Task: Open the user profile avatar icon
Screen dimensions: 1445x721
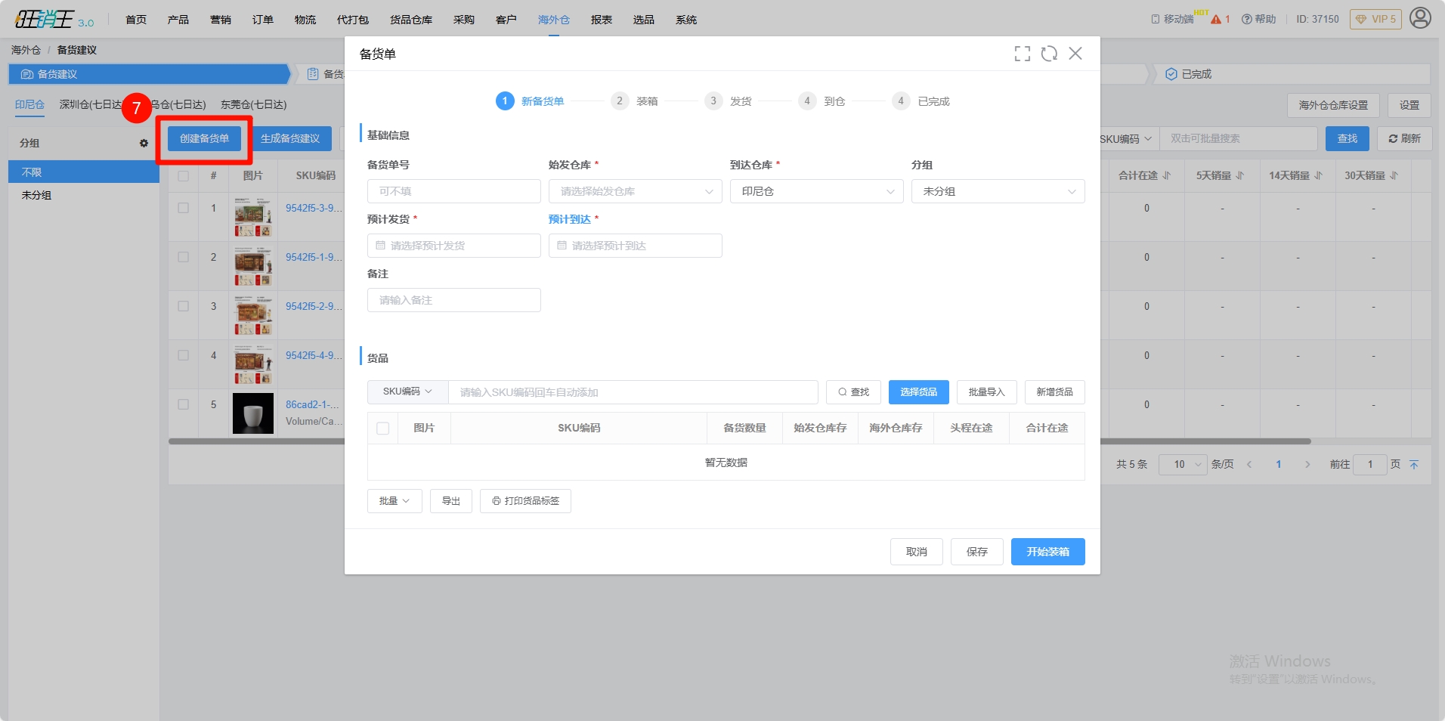Action: pos(1420,18)
